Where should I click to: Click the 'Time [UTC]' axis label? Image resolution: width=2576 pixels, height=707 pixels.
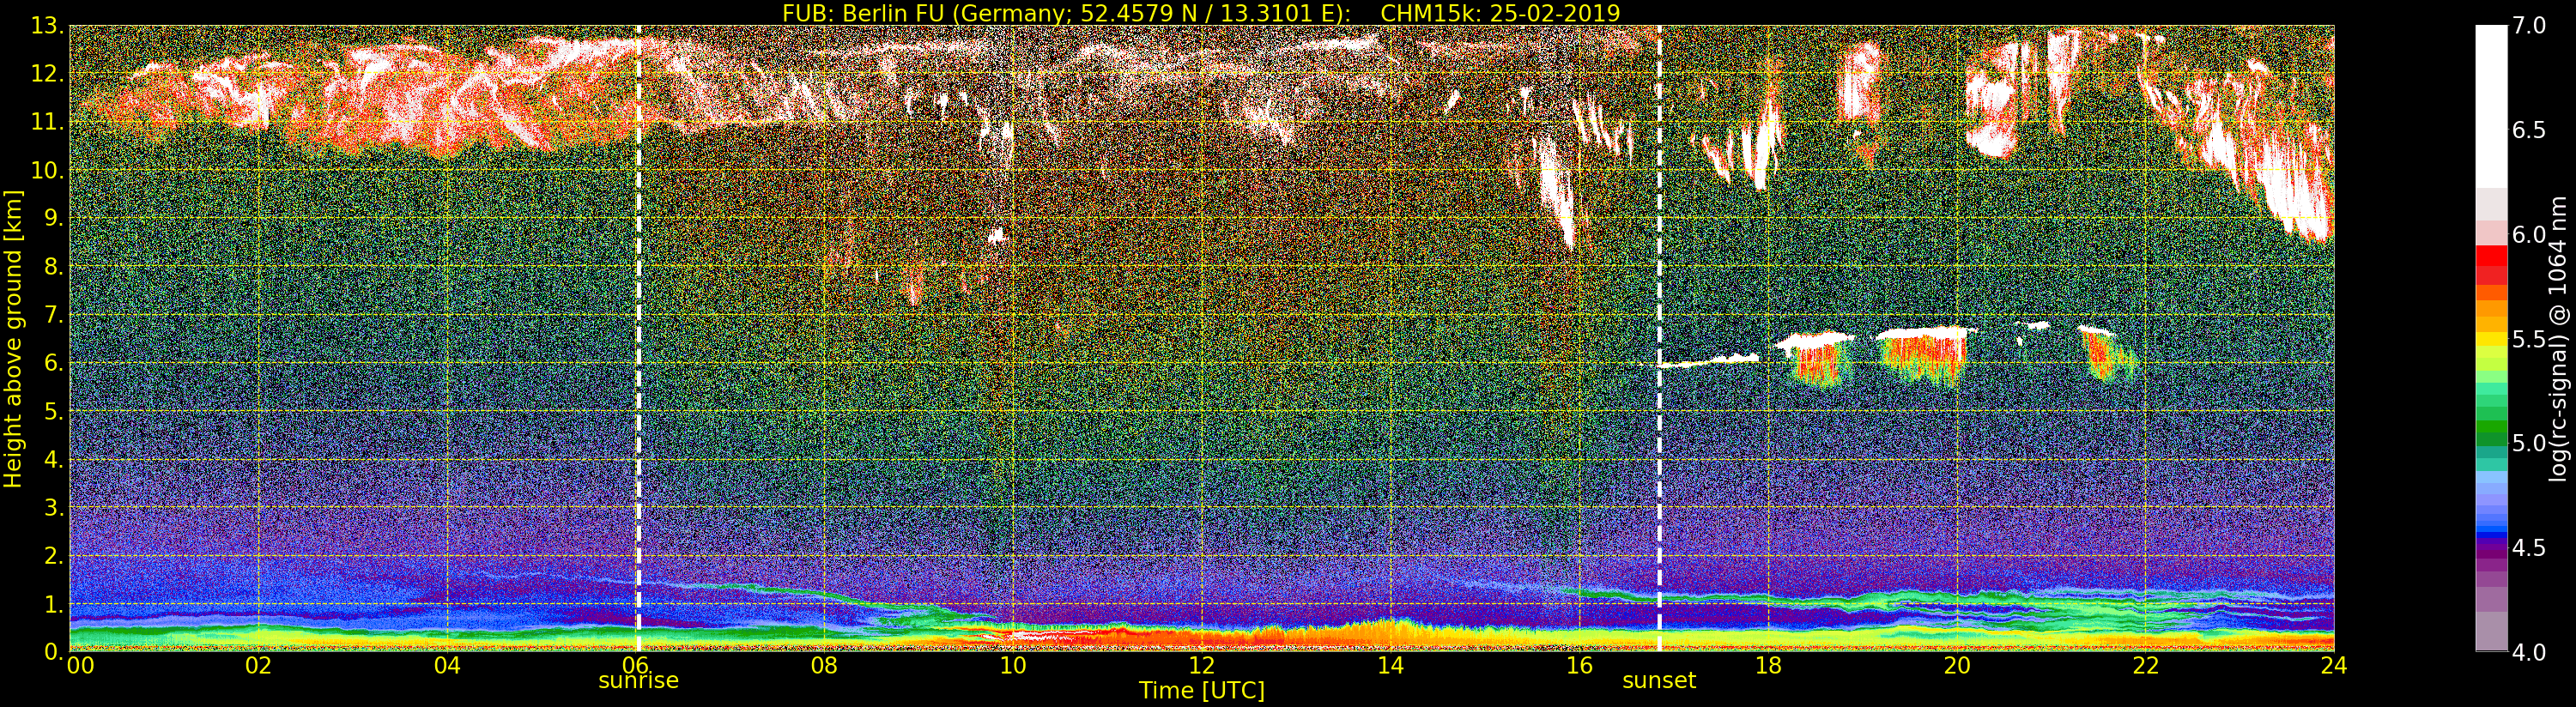[x=1201, y=691]
